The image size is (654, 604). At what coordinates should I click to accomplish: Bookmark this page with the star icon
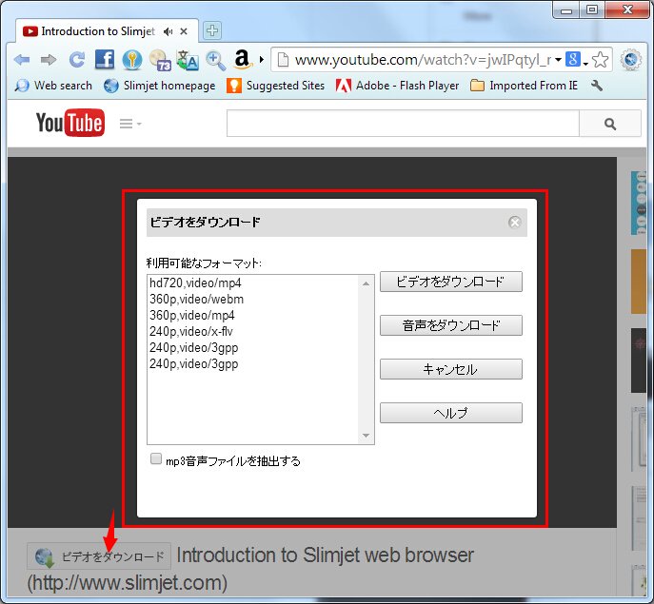pyautogui.click(x=600, y=60)
